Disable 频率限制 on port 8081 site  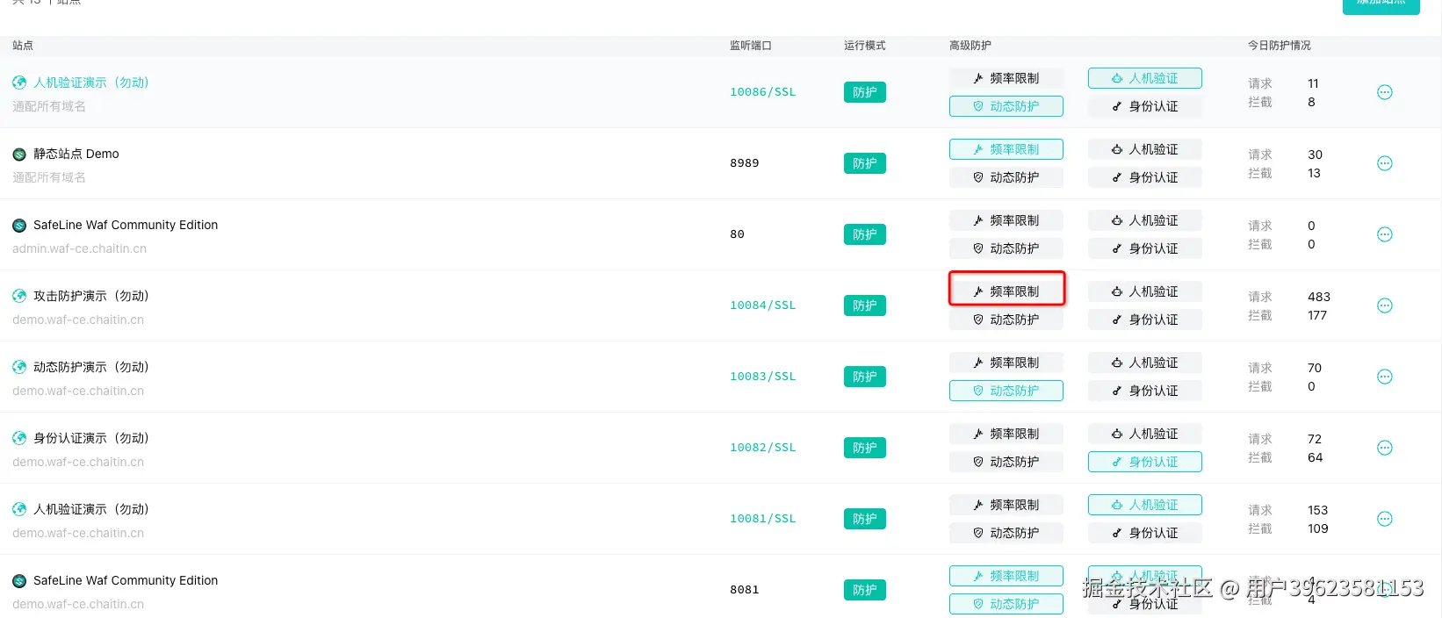(1006, 576)
